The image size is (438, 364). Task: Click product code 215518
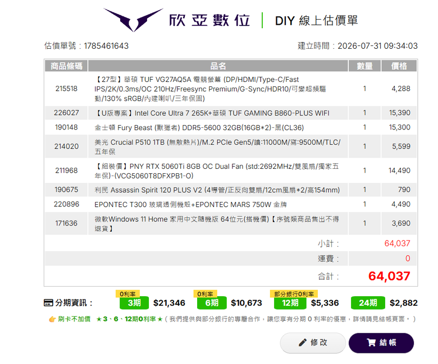(x=66, y=89)
